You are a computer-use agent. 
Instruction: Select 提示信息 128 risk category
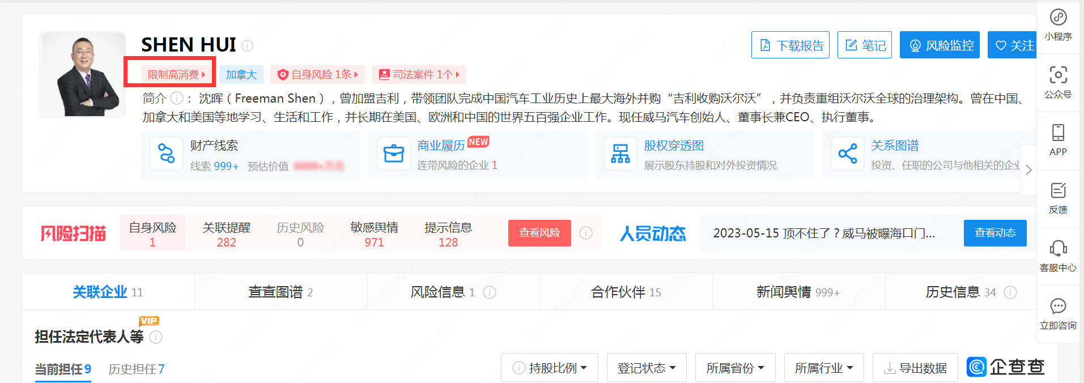pos(448,234)
